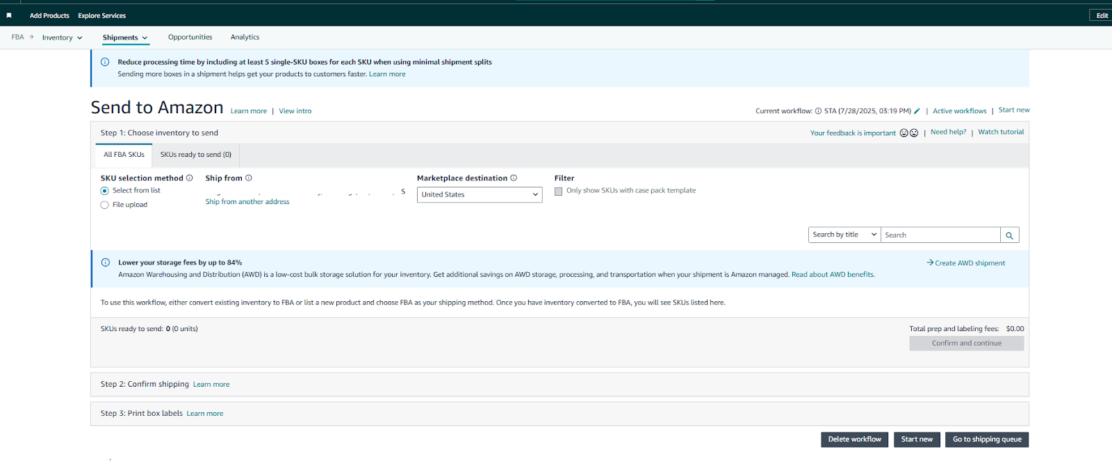Open the Marketplace destination United States dropdown
This screenshot has width=1112, height=463.
(480, 195)
